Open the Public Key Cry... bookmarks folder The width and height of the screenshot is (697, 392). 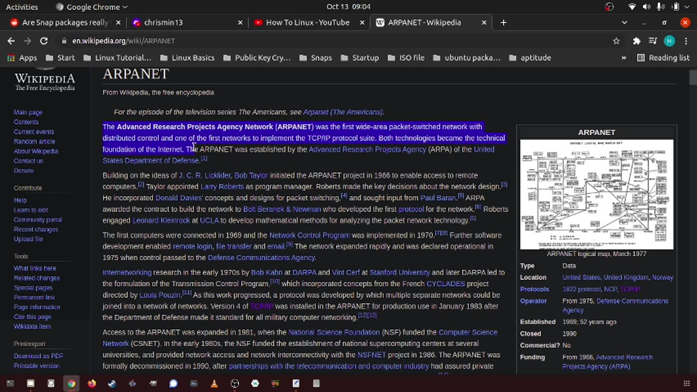258,58
